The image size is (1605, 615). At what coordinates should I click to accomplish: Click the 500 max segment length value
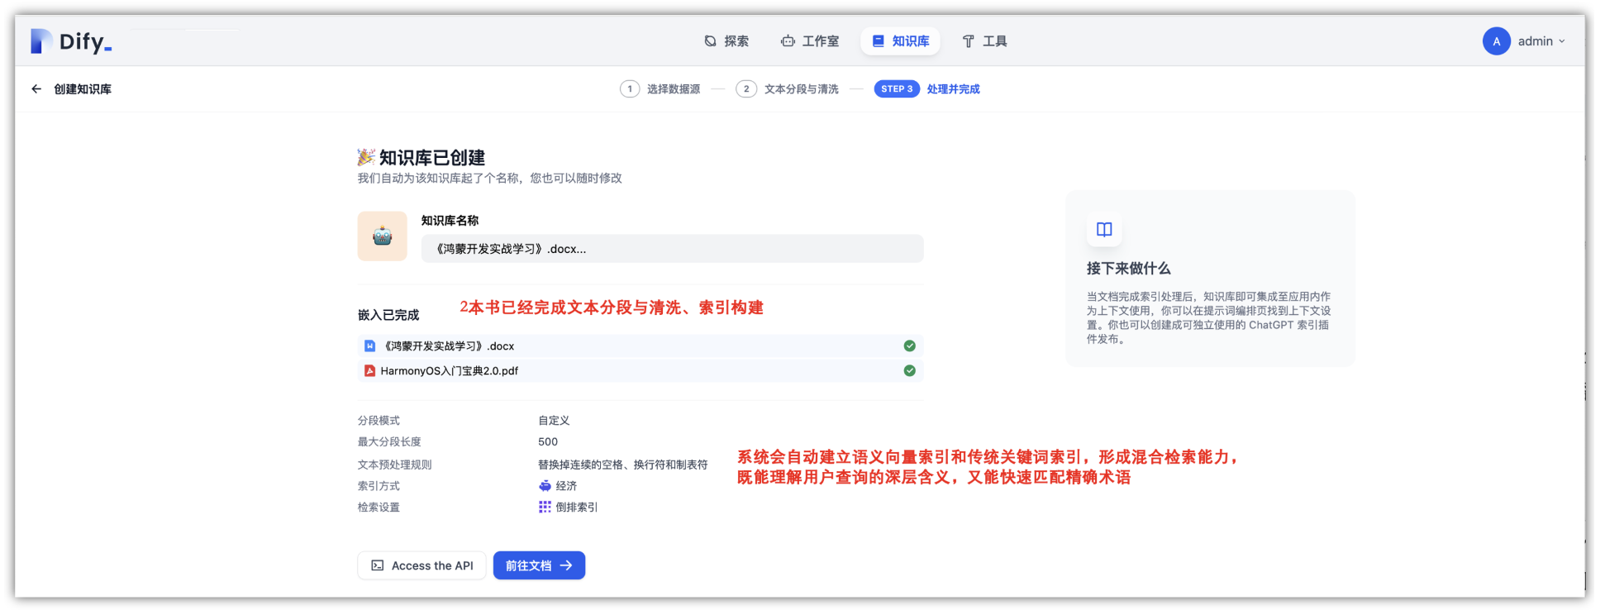(x=548, y=442)
